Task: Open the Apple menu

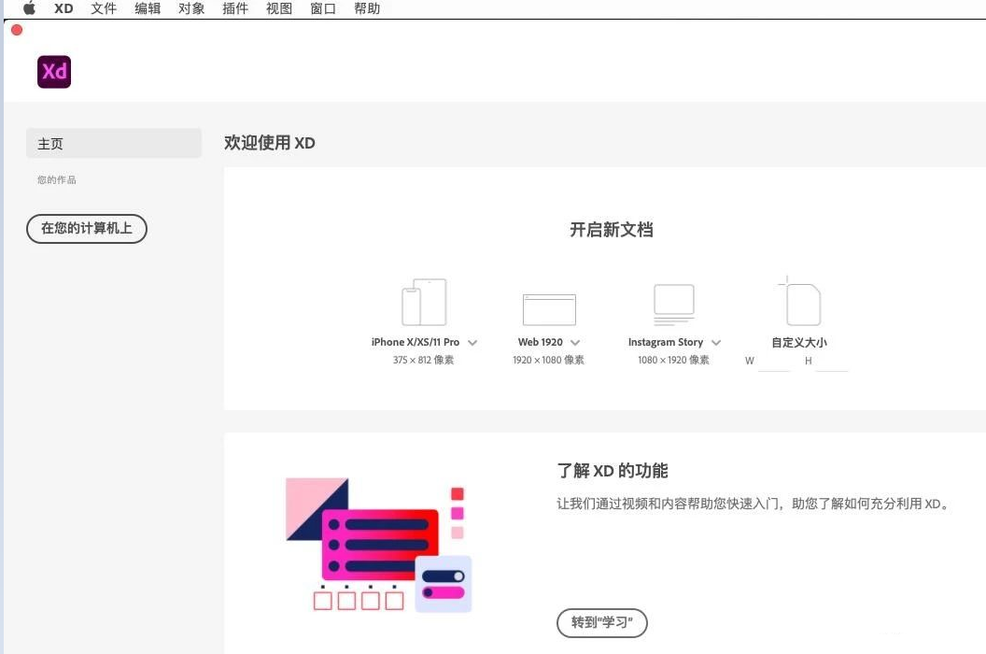Action: click(29, 8)
